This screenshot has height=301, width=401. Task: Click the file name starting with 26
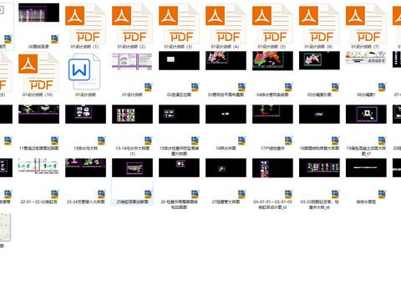[x=179, y=204]
